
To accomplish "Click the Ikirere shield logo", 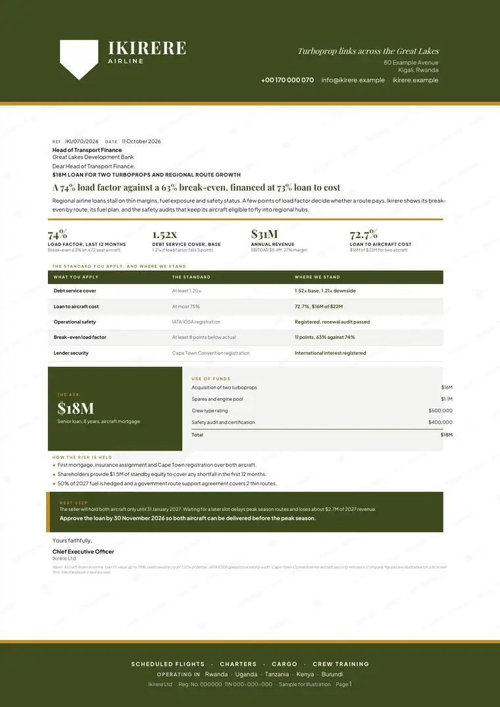I will pos(79,59).
